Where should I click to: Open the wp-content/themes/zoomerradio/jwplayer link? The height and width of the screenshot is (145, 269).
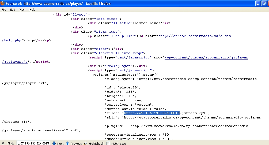(206, 57)
